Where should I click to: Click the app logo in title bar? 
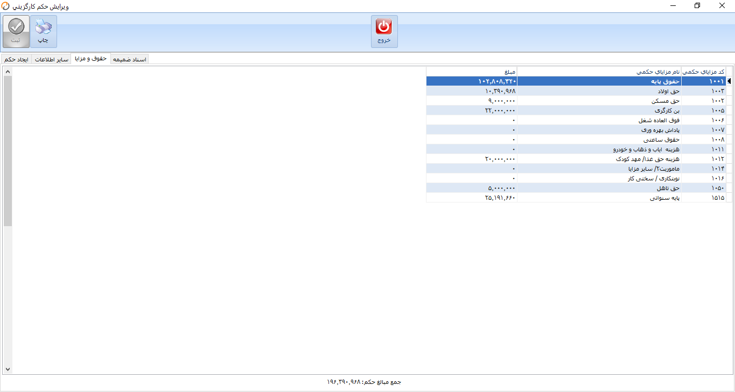click(5, 6)
